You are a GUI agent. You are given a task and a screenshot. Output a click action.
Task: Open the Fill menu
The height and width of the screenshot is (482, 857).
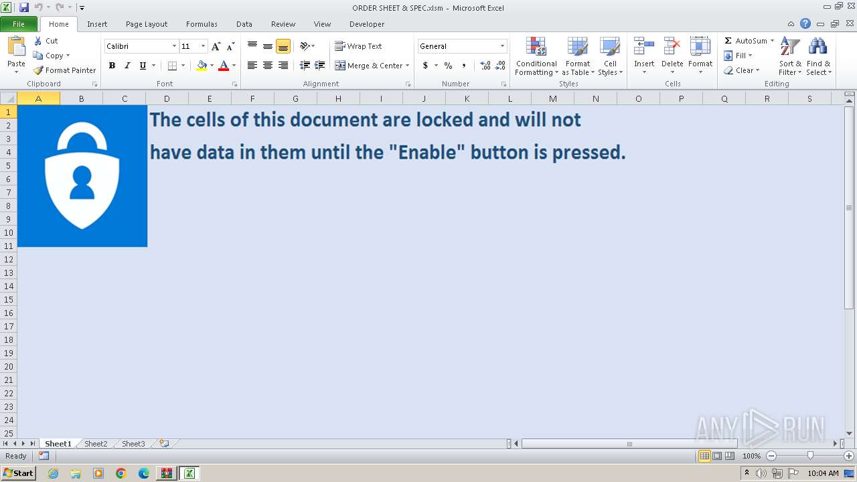click(738, 56)
